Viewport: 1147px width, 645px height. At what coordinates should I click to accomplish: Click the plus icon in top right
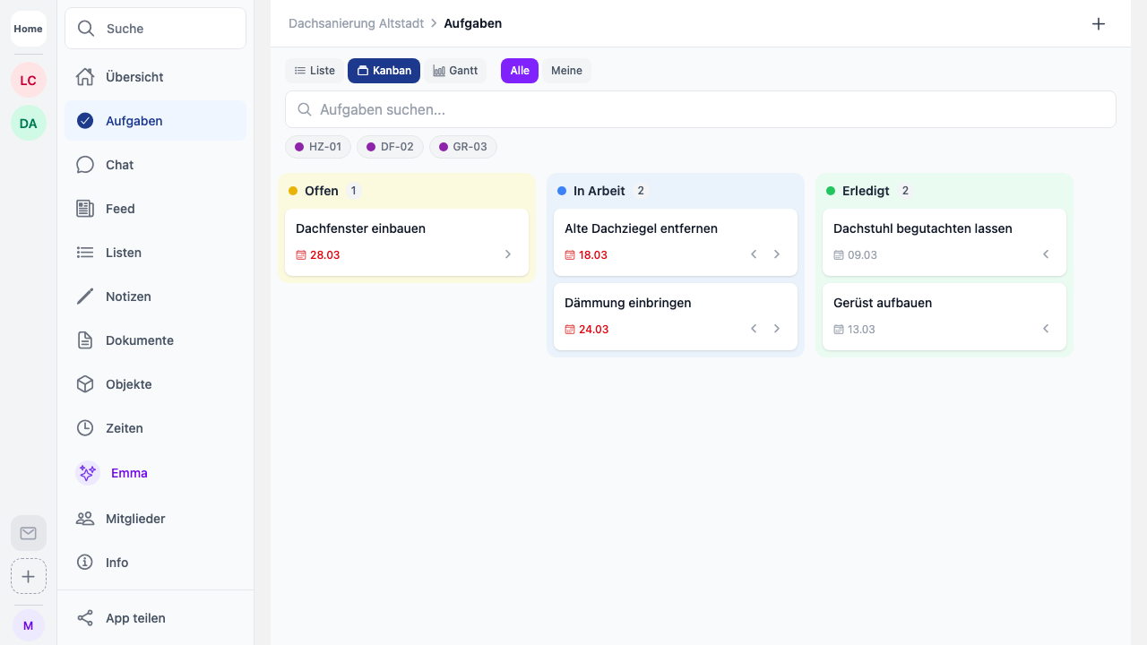(1099, 24)
